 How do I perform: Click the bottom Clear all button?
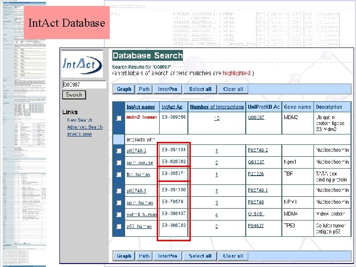(x=233, y=256)
